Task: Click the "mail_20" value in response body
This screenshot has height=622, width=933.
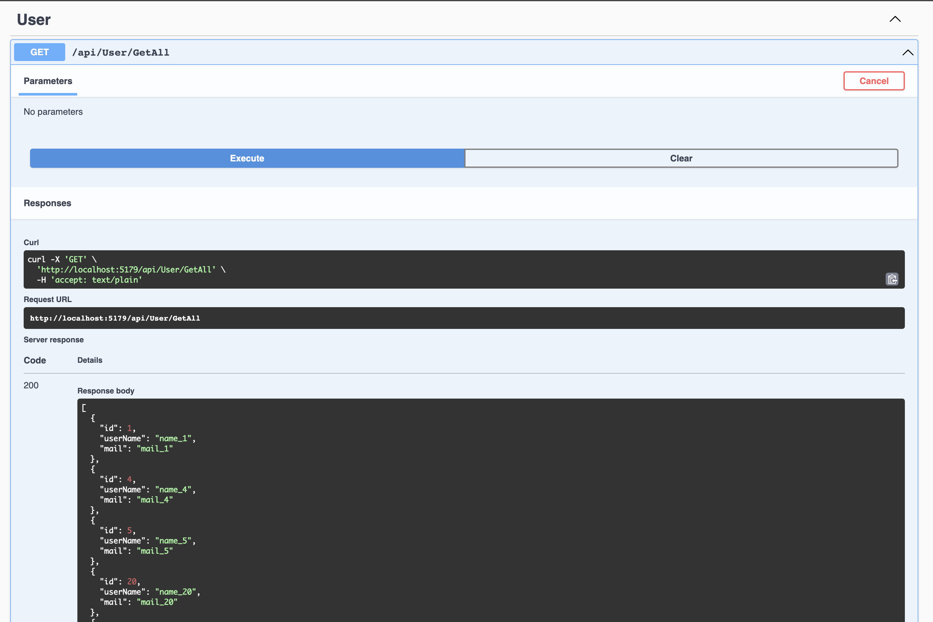Action: pyautogui.click(x=157, y=602)
